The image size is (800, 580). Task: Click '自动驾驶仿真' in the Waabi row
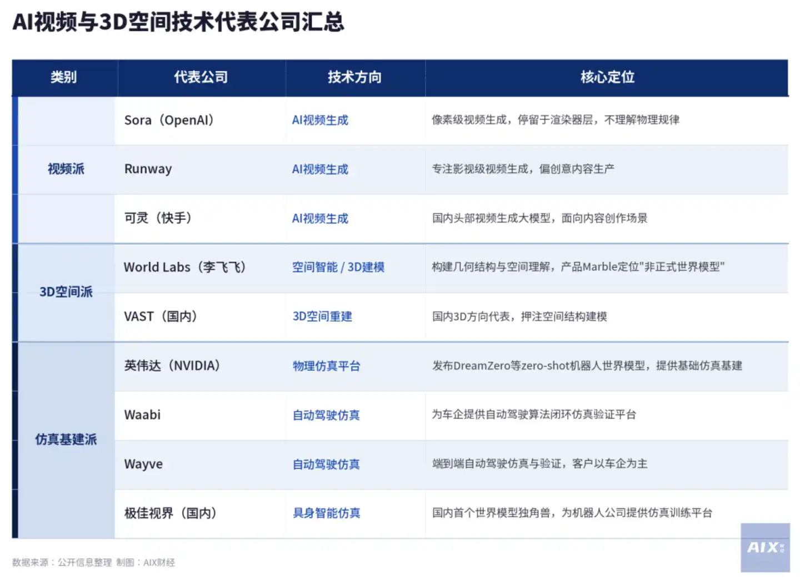(x=327, y=415)
